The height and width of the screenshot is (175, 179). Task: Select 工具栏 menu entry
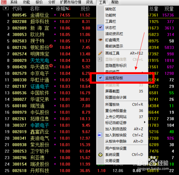(111, 21)
